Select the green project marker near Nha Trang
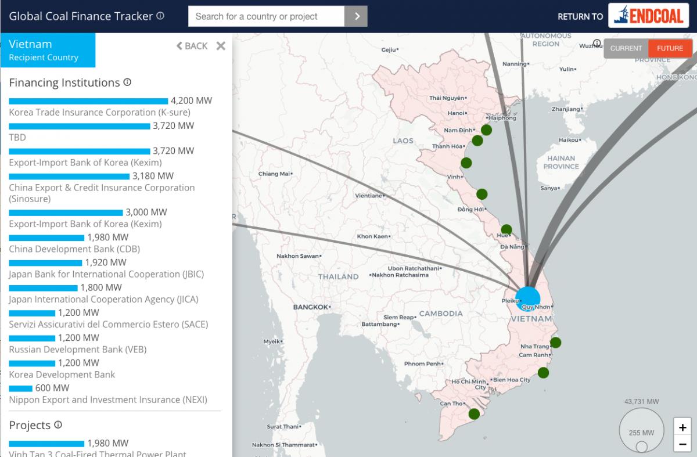Image resolution: width=697 pixels, height=457 pixels. tap(556, 343)
